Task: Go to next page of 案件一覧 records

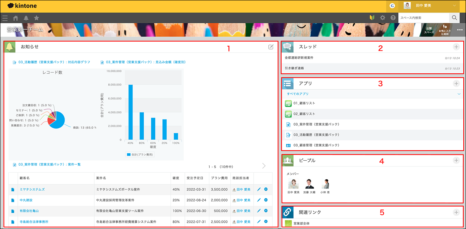Action: click(x=264, y=166)
